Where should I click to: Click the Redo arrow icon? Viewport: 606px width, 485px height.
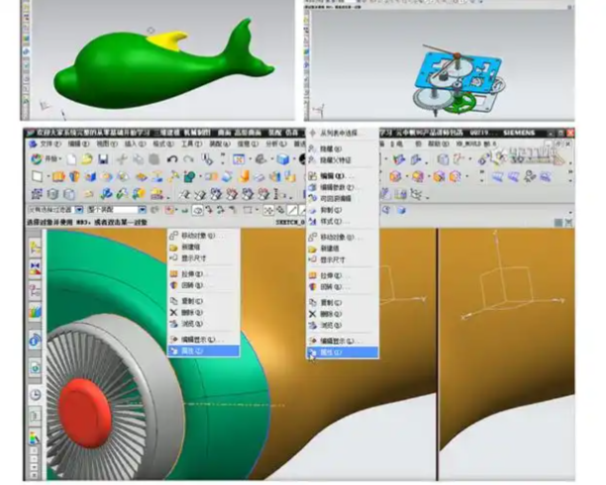pos(188,159)
